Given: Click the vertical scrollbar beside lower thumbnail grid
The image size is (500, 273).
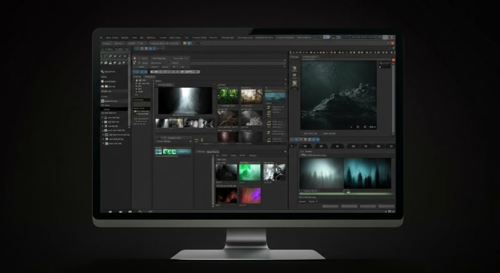Looking at the screenshot, I should point(213,182).
